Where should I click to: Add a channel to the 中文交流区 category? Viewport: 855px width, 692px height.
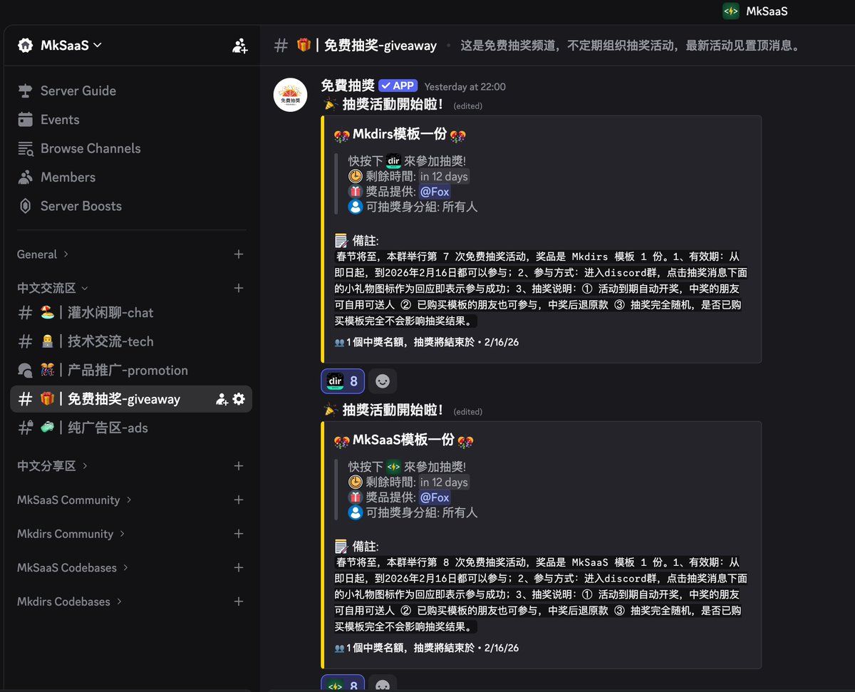tap(239, 288)
